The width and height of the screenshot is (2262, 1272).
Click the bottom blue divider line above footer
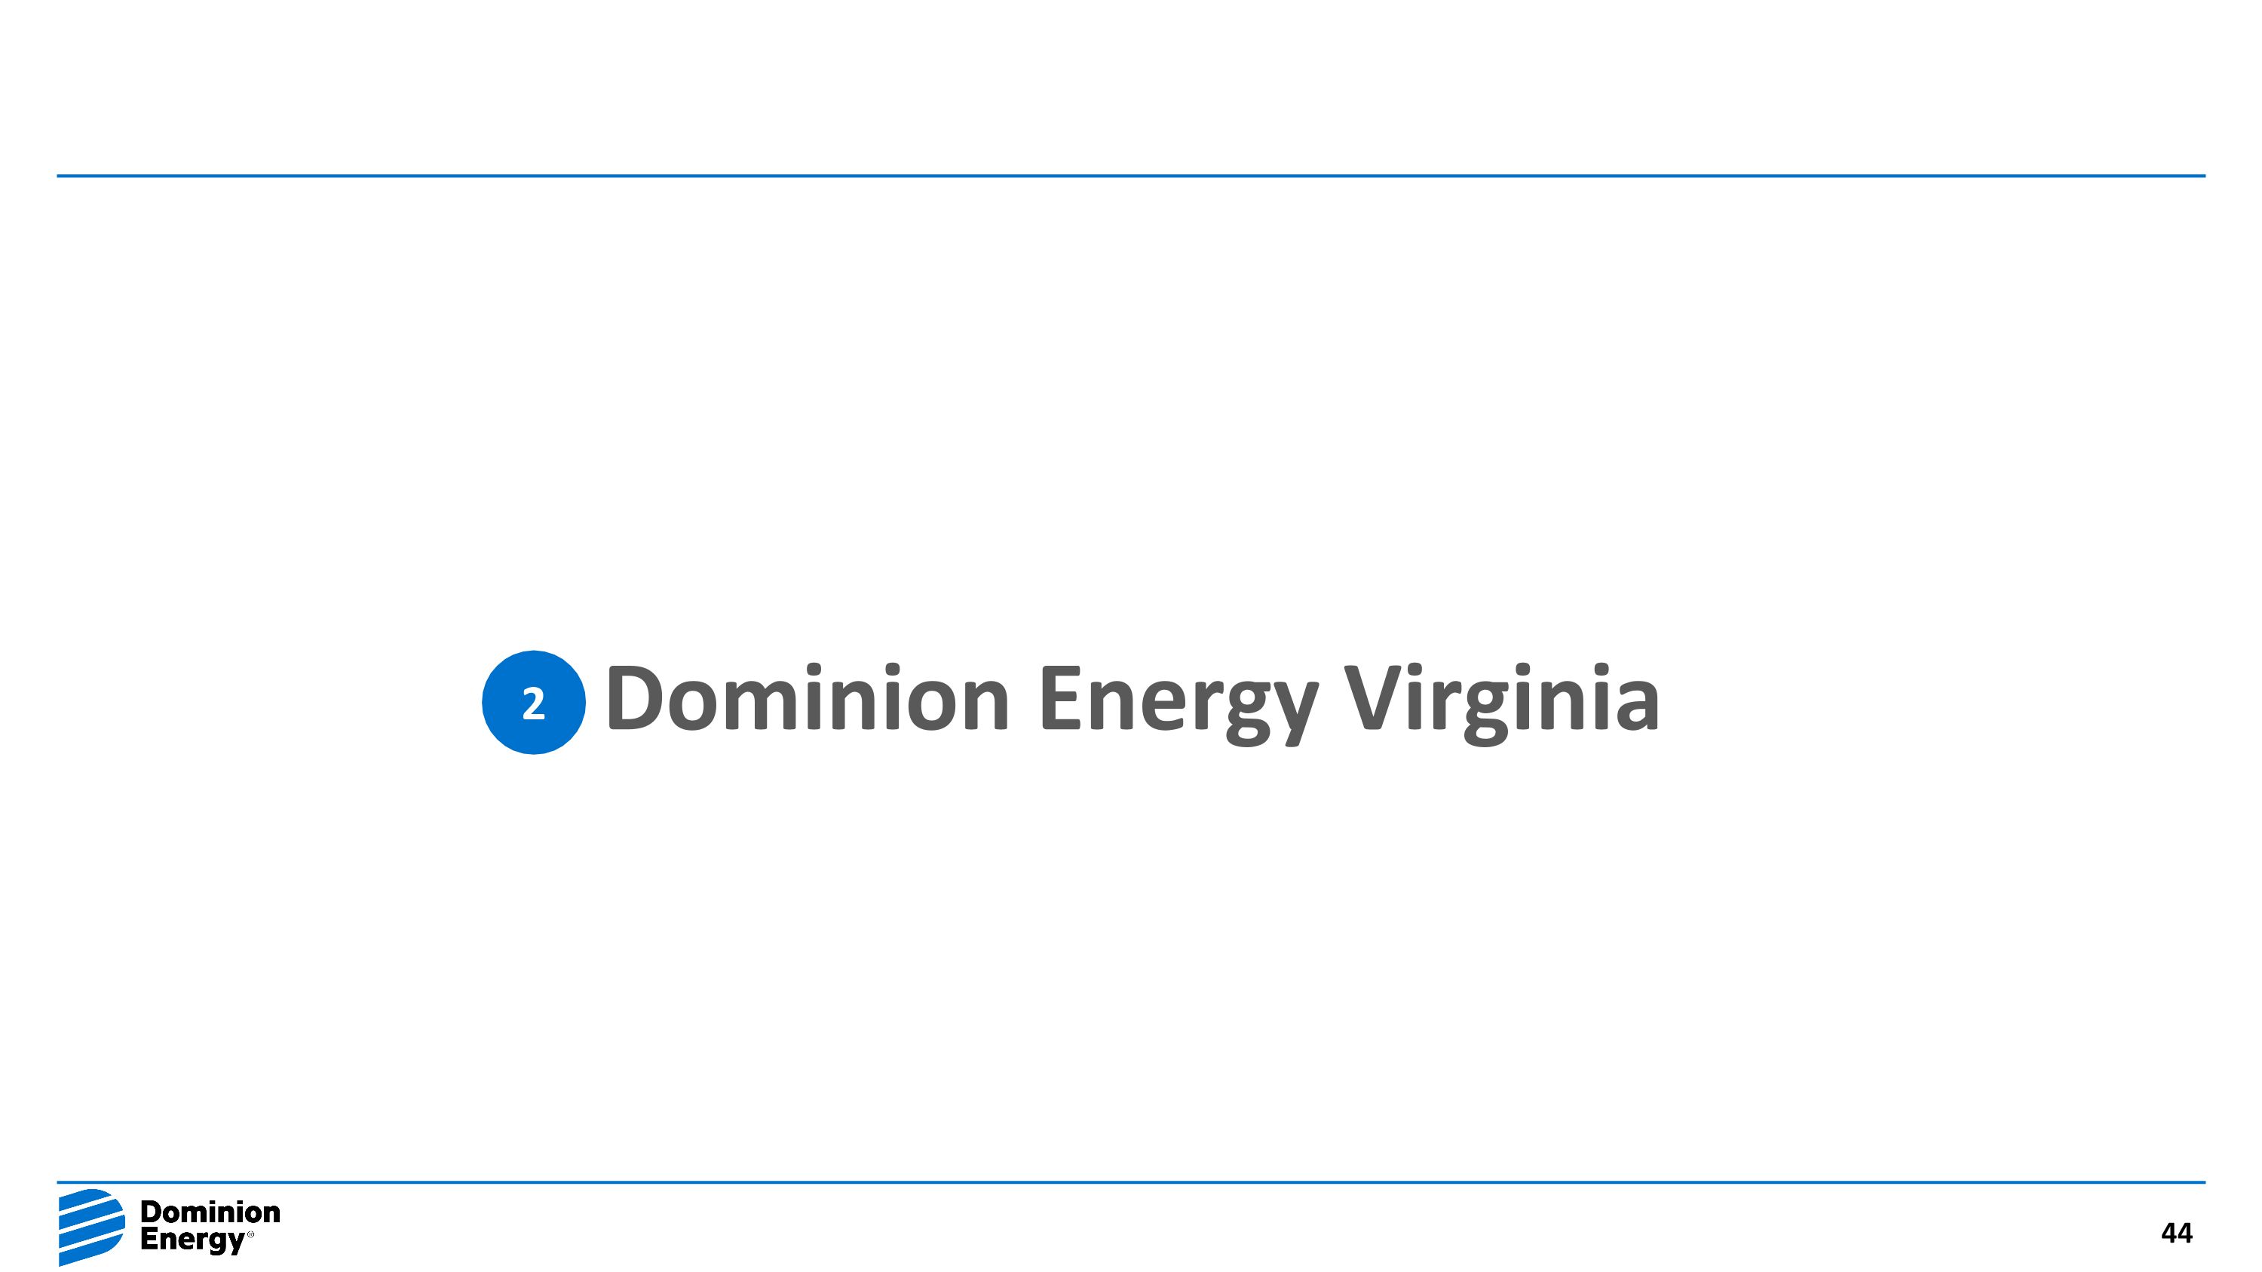pyautogui.click(x=1131, y=1182)
